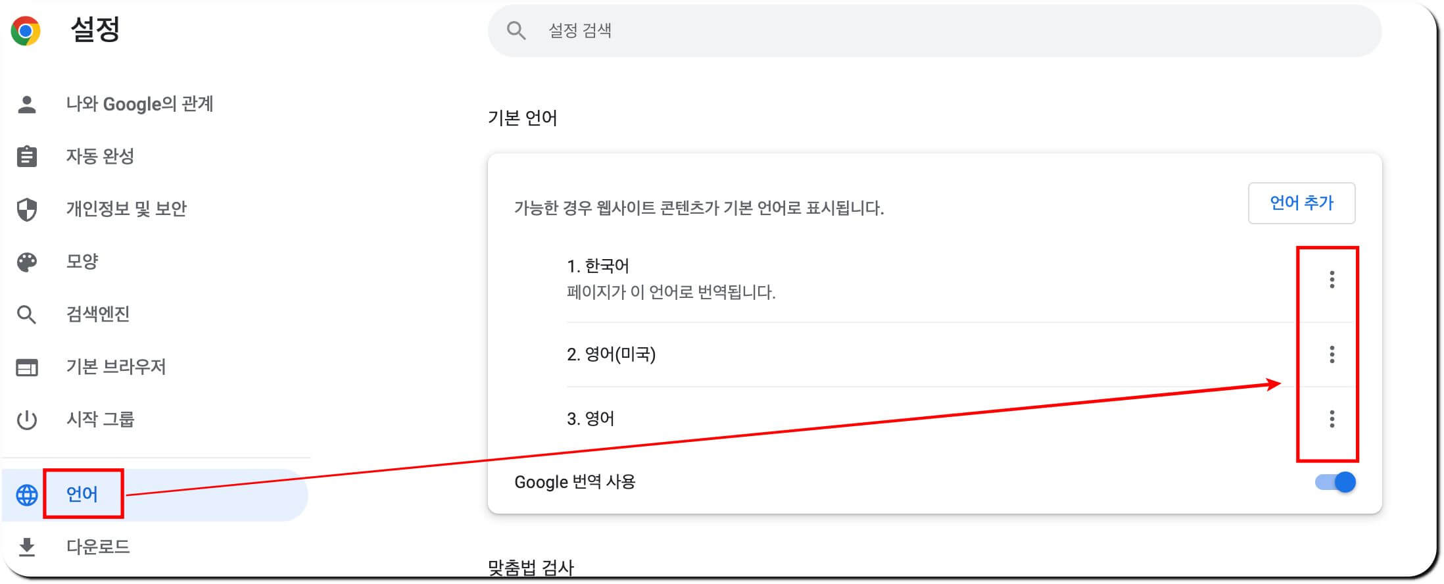The height and width of the screenshot is (584, 1444).
Task: Click the download arrow icon for 다운로드
Action: [27, 547]
